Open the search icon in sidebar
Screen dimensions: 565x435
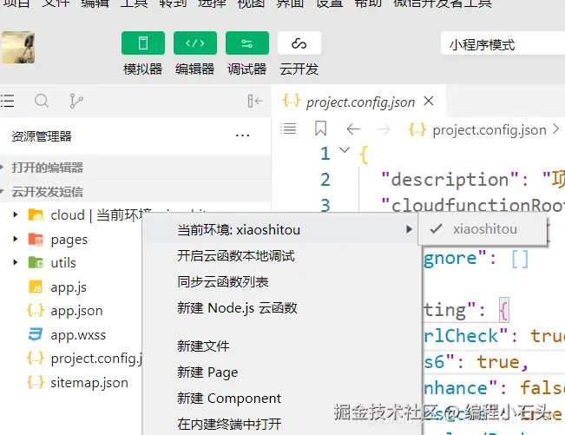[x=42, y=101]
